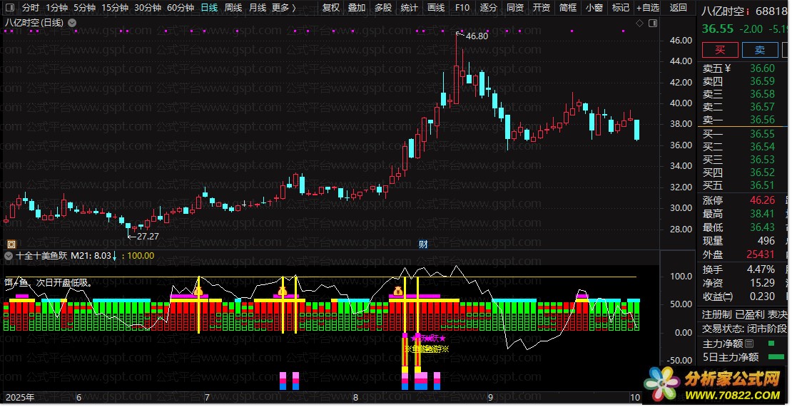
Task: Click the 最高 38.41 high value
Action: point(762,215)
